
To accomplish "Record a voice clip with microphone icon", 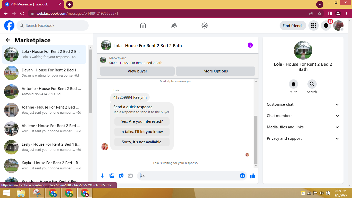I will click(103, 176).
